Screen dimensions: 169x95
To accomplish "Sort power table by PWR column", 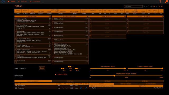I will tap(73, 84).
